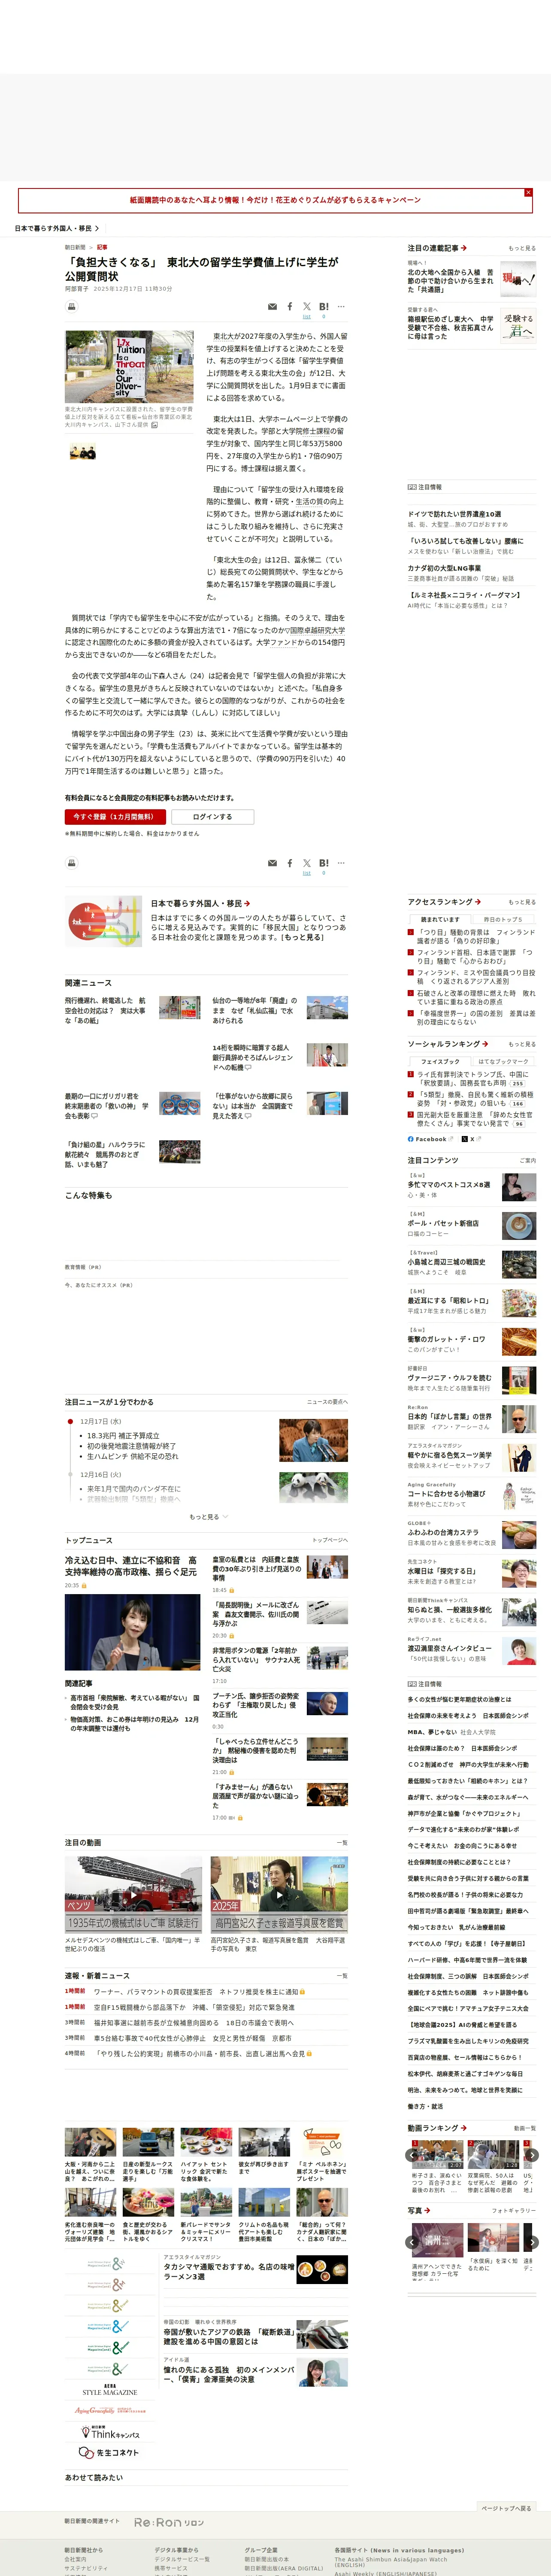
Task: Open ellipsis menu below the article
Action: 341,863
